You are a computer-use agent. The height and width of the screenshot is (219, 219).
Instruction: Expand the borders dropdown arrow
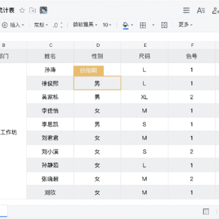point(153,25)
